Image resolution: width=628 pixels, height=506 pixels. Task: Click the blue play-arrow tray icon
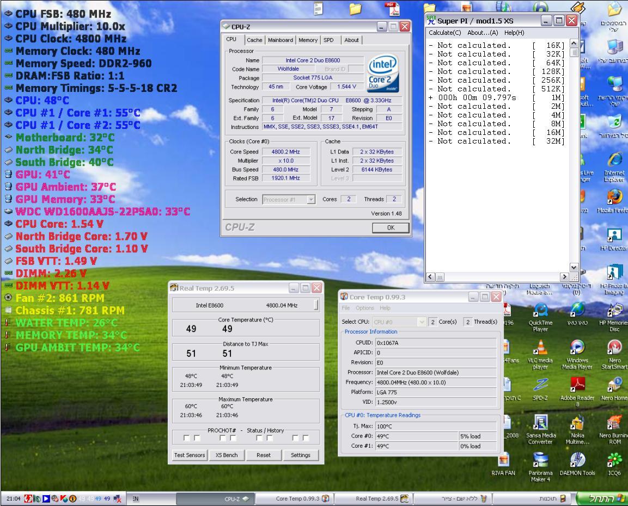click(46, 499)
